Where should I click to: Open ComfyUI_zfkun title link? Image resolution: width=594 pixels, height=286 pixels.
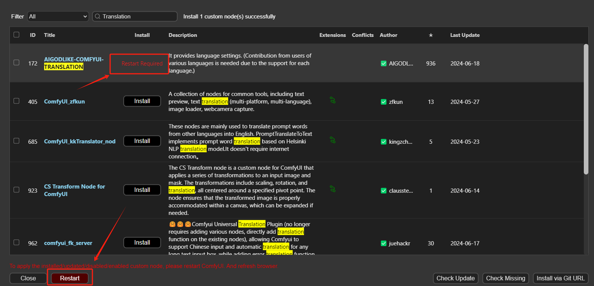point(64,102)
